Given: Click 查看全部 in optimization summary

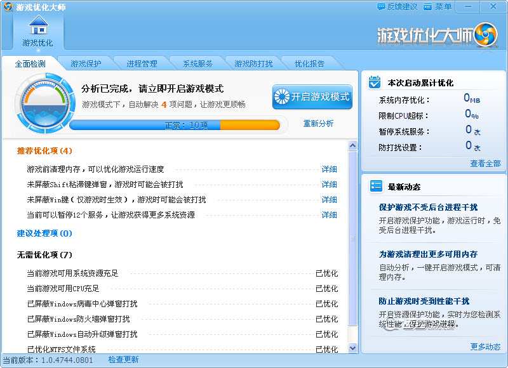Looking at the screenshot, I should pos(485,164).
